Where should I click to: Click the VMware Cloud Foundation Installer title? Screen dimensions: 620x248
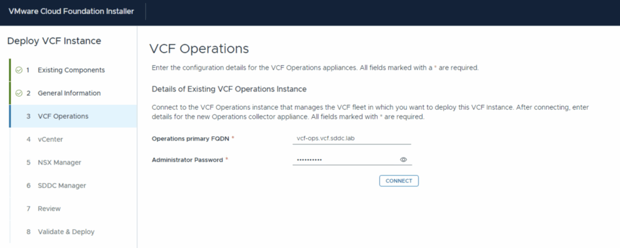(x=71, y=11)
